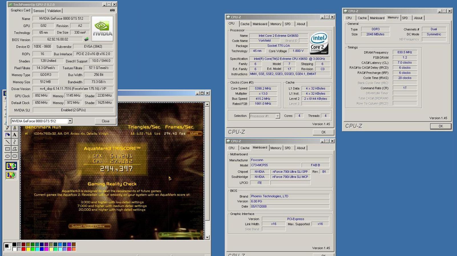Choose the transparent selection option

click(11, 175)
